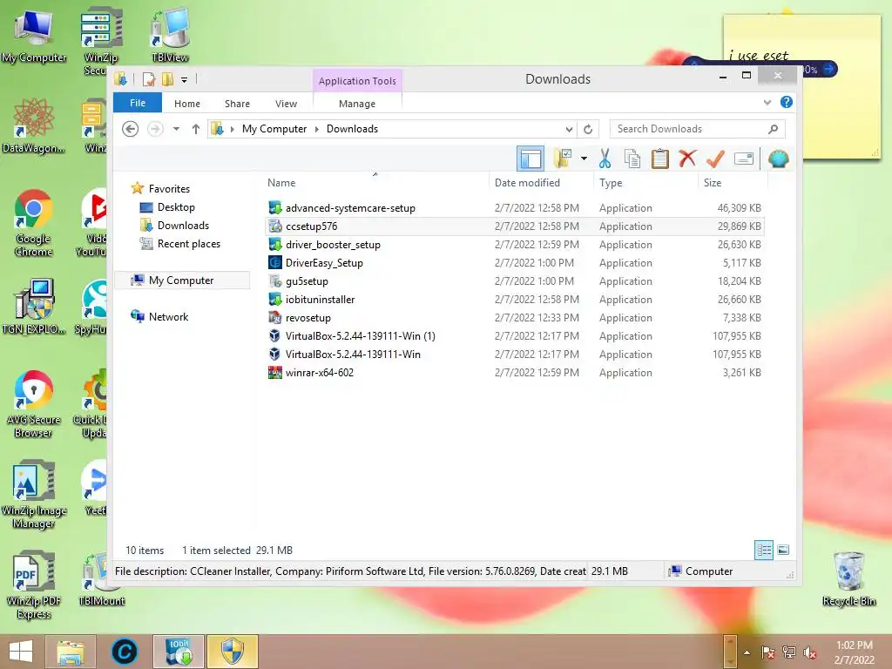Open the Manage ribbon tab

[357, 104]
